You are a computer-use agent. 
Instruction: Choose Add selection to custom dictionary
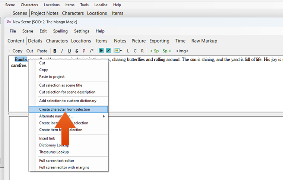(68, 101)
